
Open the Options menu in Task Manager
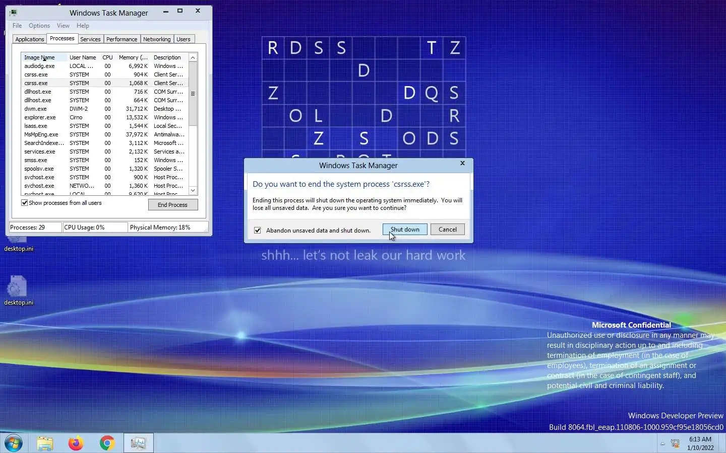click(39, 26)
